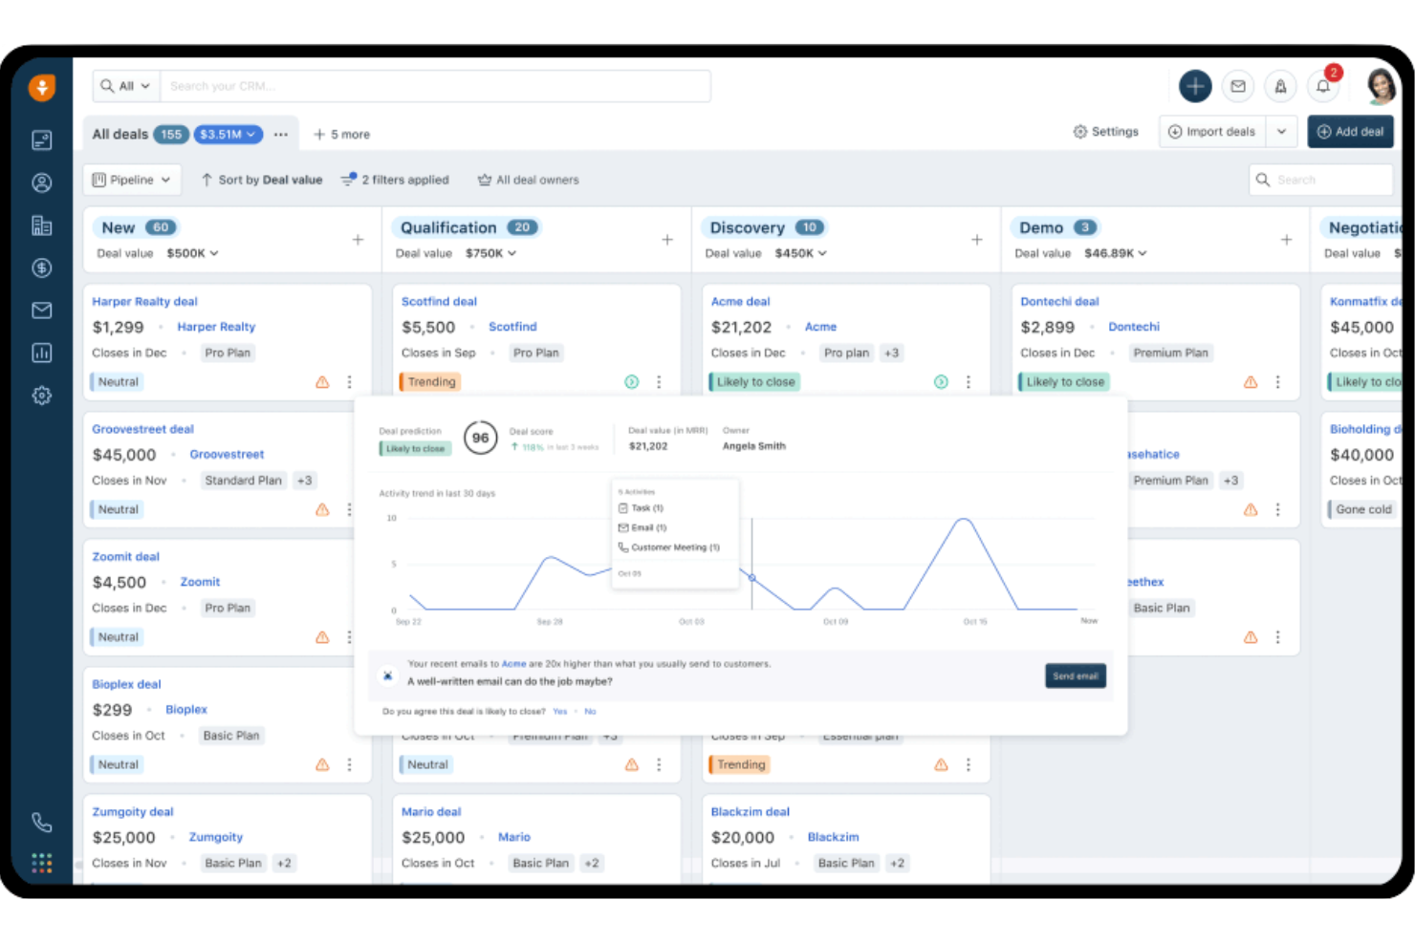Open the Pipeline view menu
1415x943 pixels.
pos(131,179)
